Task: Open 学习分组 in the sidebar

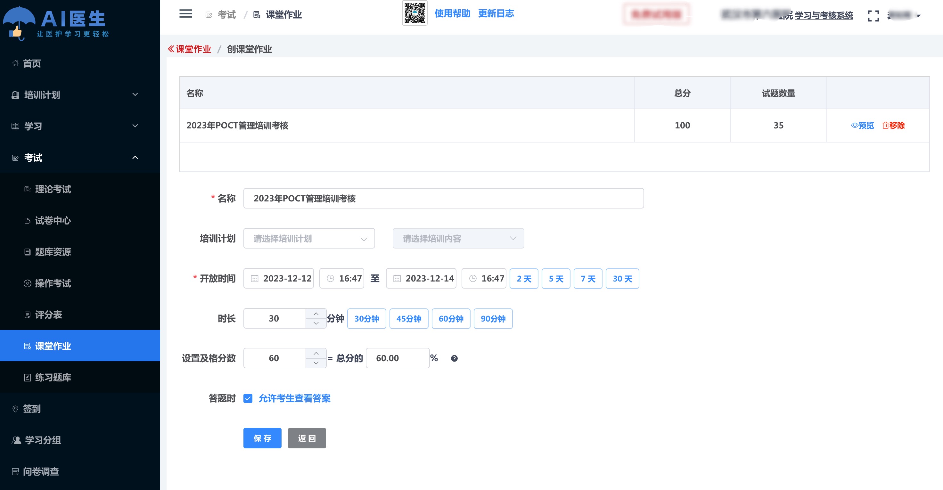Action: click(80, 440)
